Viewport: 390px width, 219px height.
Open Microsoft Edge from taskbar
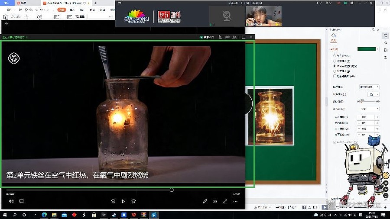(x=44, y=215)
